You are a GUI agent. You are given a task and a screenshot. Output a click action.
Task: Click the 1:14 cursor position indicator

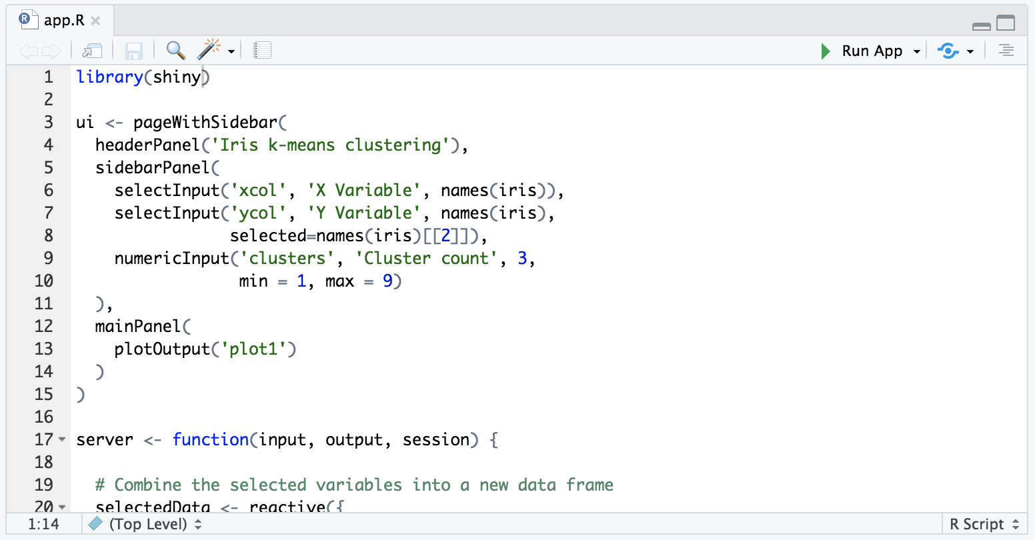click(x=43, y=525)
